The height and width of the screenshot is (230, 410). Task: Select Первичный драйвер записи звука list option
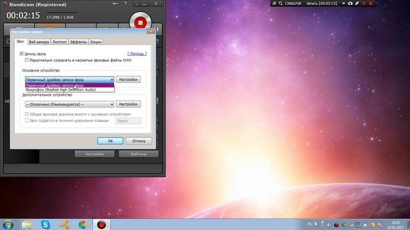[70, 85]
